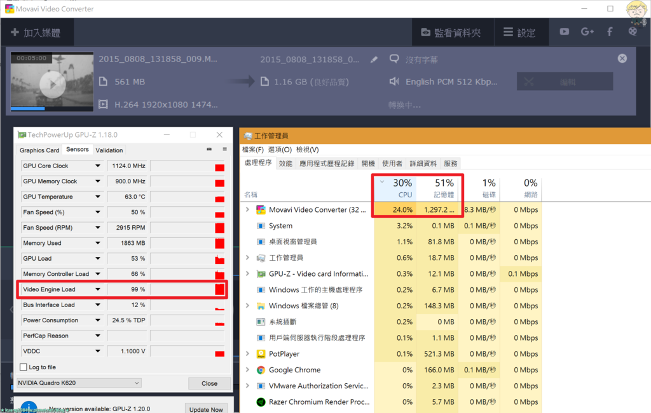
Task: Expand Windows 檔案總管 (8) process group
Action: click(x=247, y=305)
